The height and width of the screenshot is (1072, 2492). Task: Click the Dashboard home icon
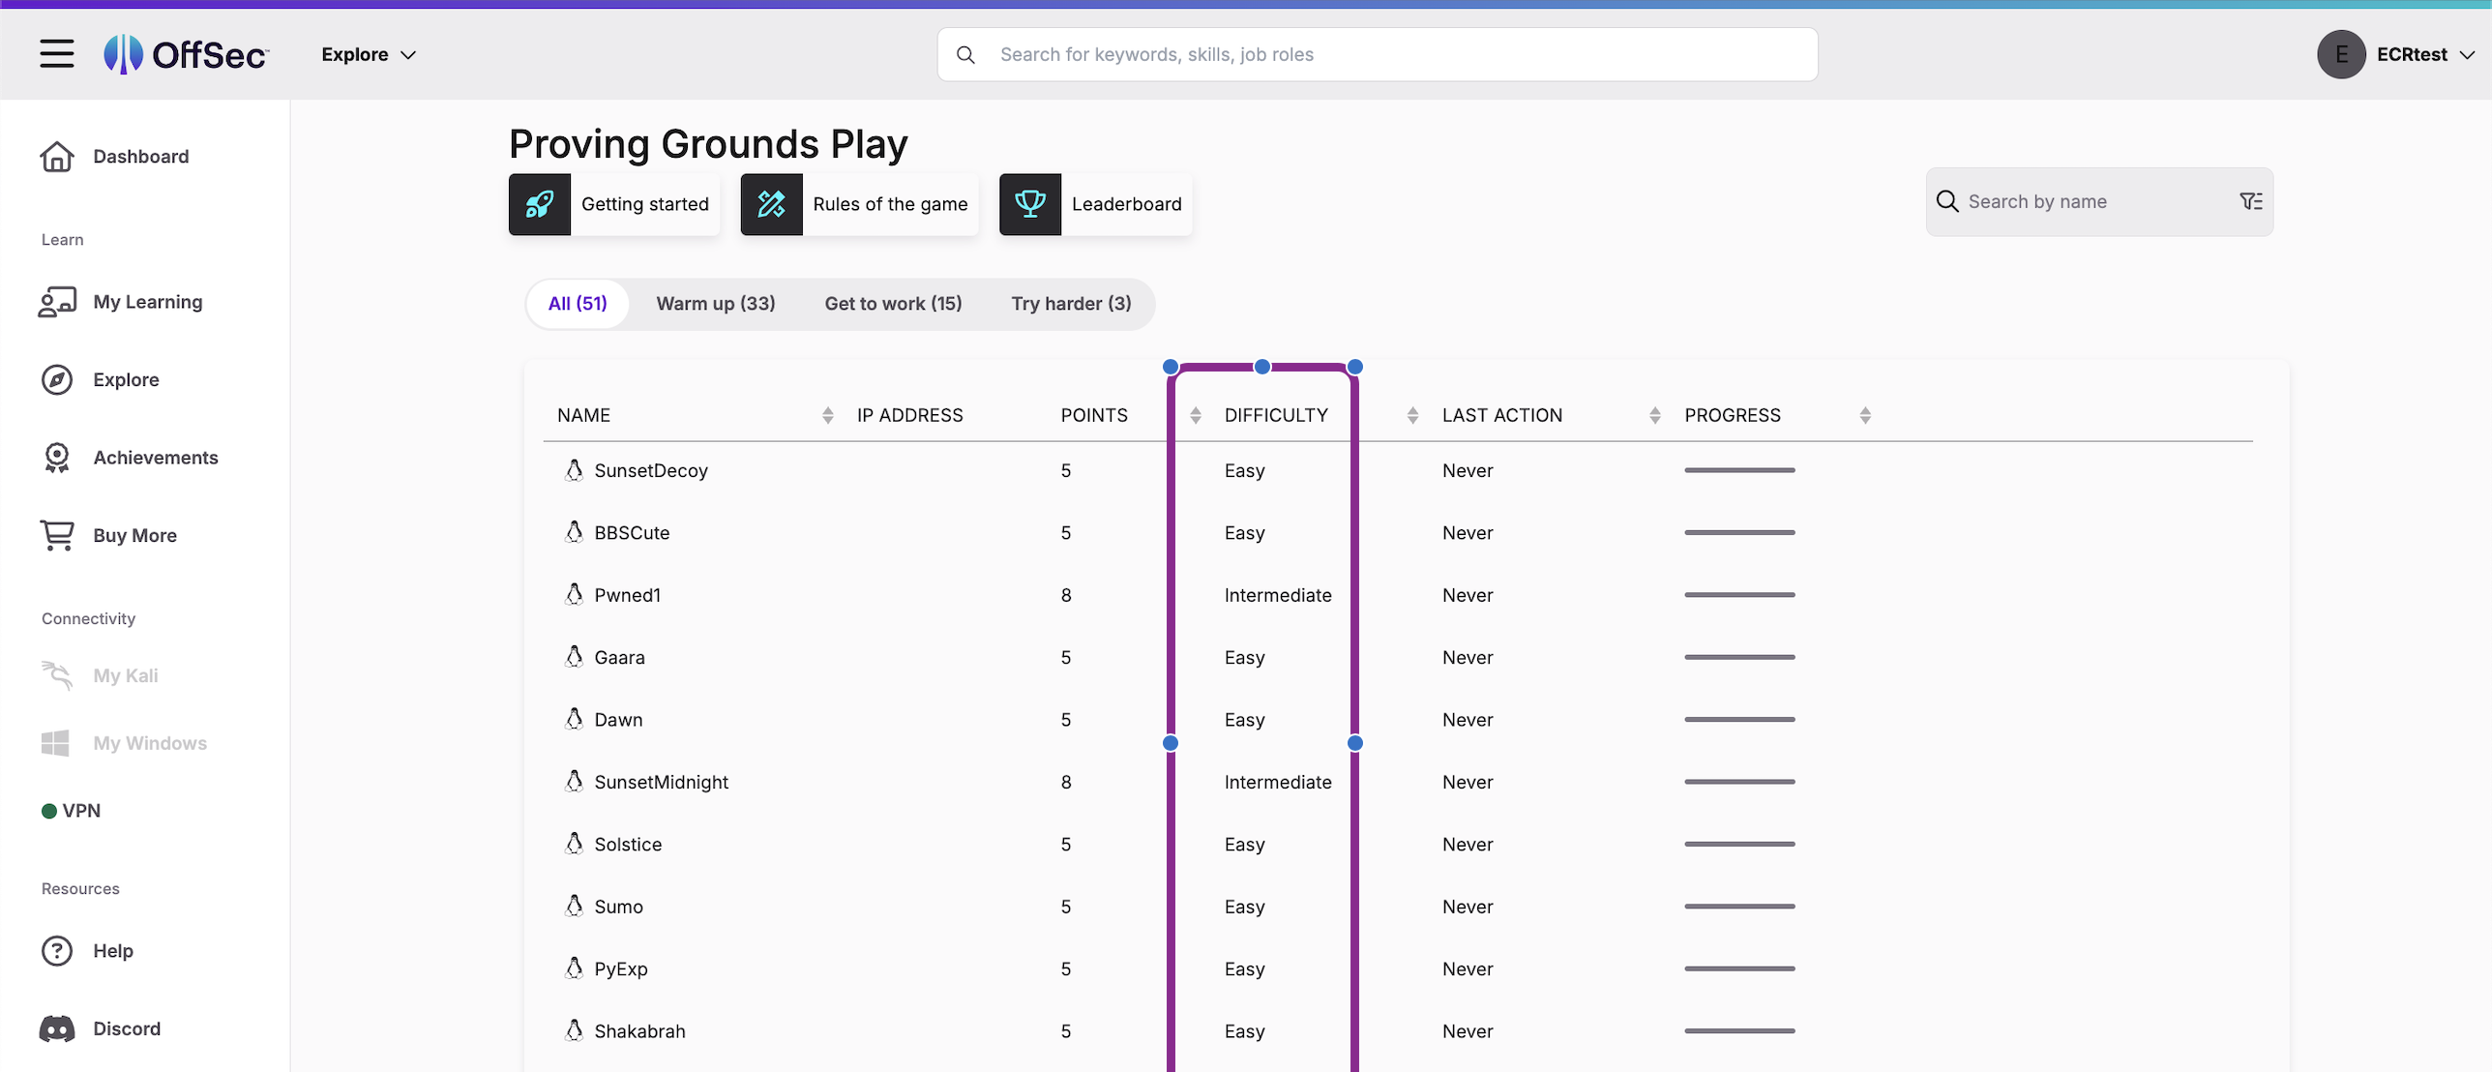tap(57, 157)
